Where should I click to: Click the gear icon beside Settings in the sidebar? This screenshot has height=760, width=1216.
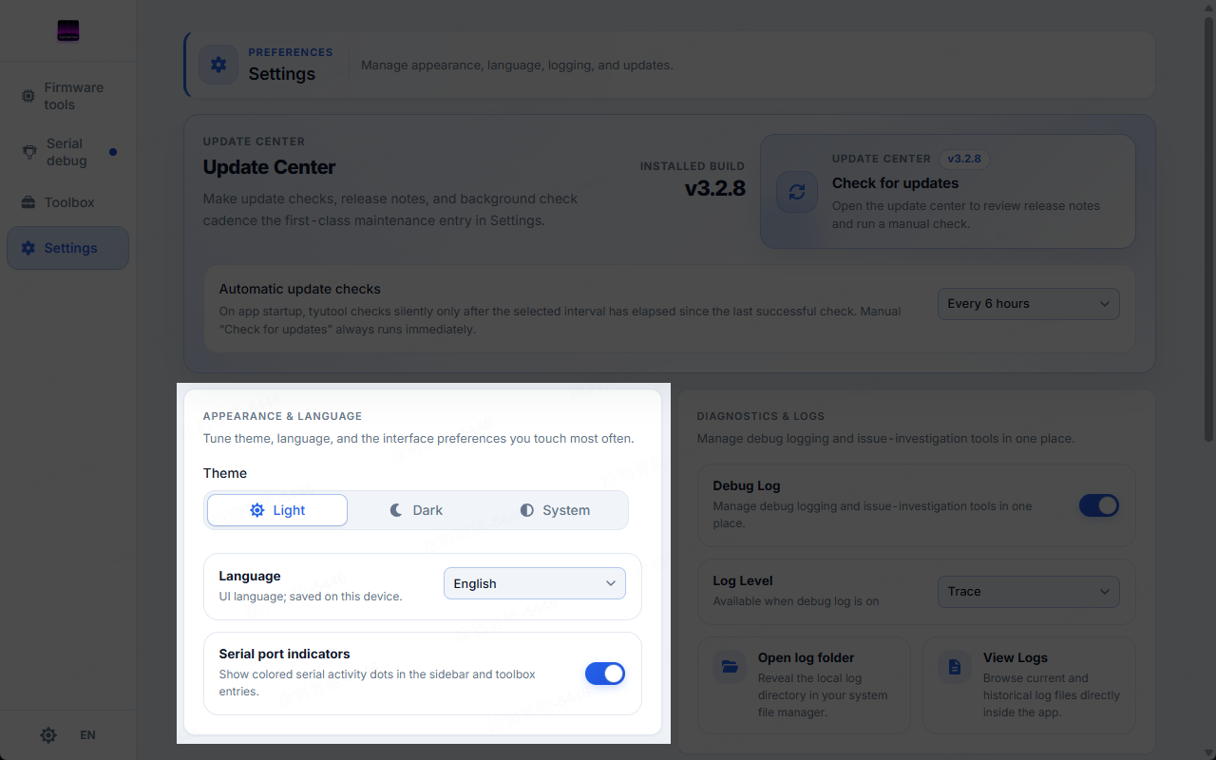[28, 248]
